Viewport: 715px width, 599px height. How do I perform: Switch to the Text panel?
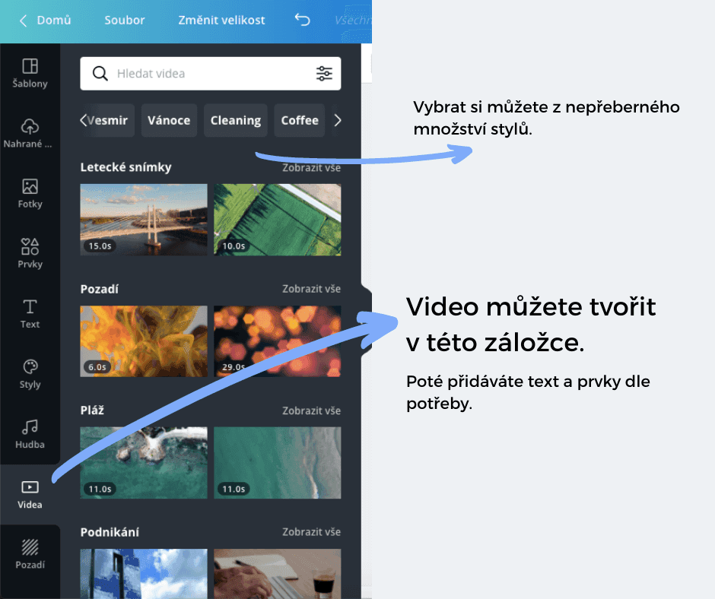(30, 312)
